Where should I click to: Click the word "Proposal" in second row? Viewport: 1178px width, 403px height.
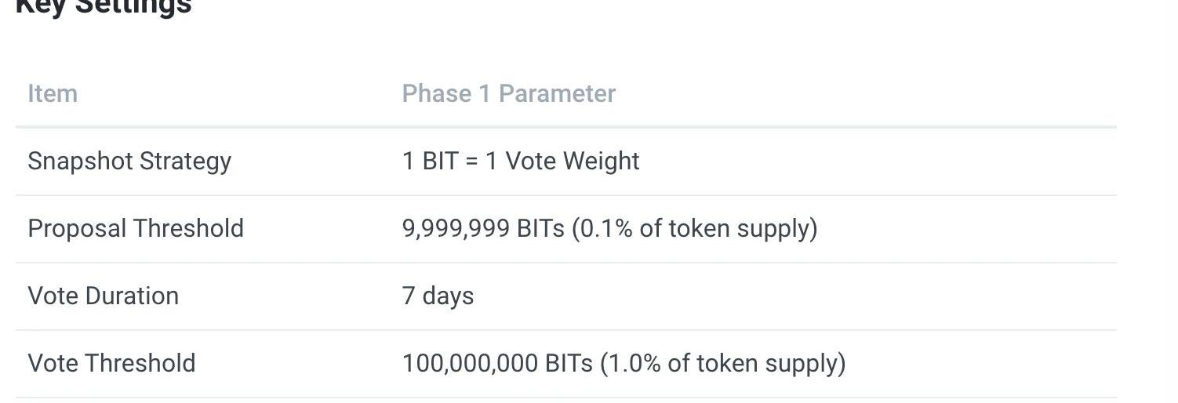coord(77,229)
